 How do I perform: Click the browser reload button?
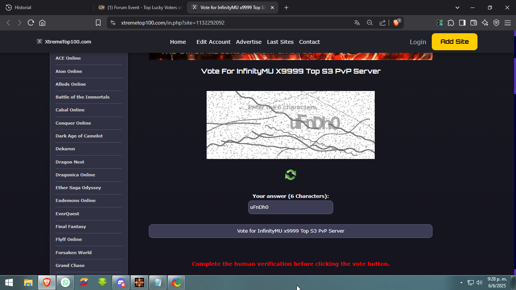[31, 23]
